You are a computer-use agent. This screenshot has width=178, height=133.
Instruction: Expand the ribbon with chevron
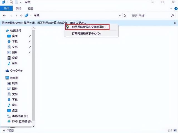(171, 9)
